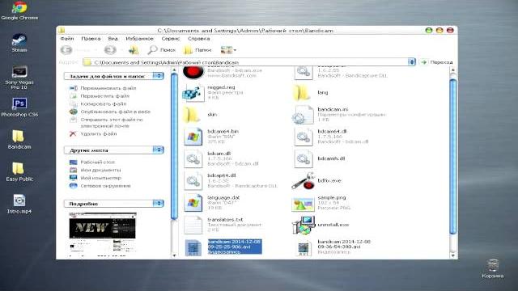
Task: Click the Search (Поиск) toolbar button
Action: pyautogui.click(x=162, y=50)
